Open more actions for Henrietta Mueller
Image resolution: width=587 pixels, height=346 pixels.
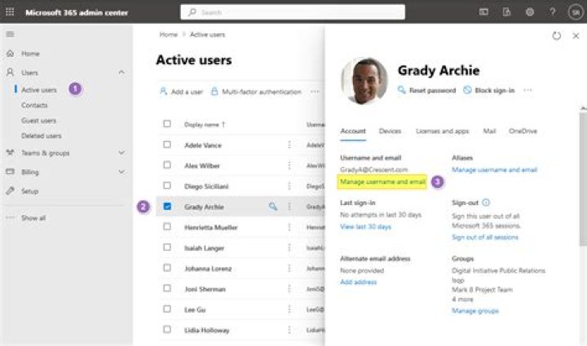pyautogui.click(x=289, y=227)
